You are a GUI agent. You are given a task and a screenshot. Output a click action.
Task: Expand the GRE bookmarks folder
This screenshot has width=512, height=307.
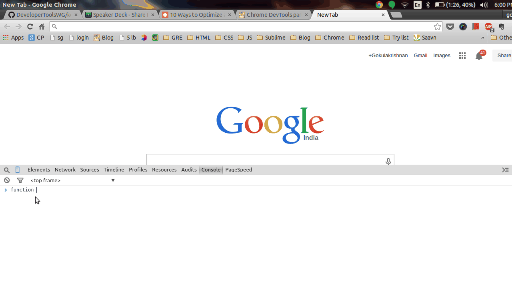tap(173, 38)
